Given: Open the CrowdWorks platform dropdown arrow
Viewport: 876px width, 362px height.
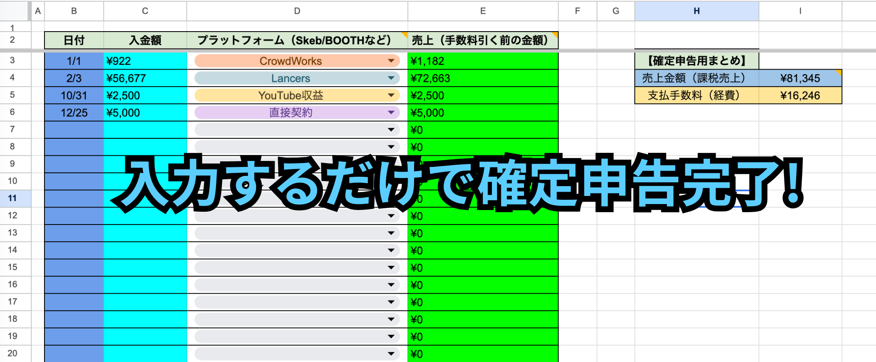Looking at the screenshot, I should click(391, 61).
